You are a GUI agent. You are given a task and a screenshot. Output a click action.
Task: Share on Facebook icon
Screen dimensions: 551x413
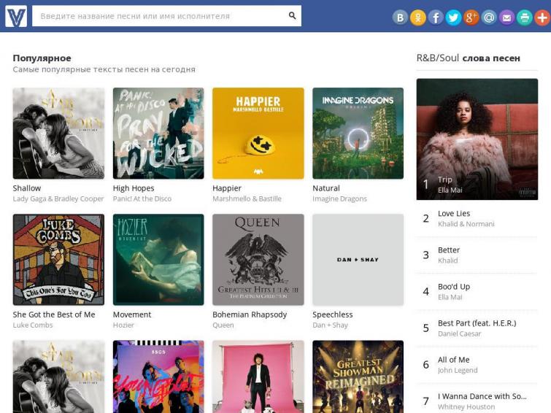point(436,18)
